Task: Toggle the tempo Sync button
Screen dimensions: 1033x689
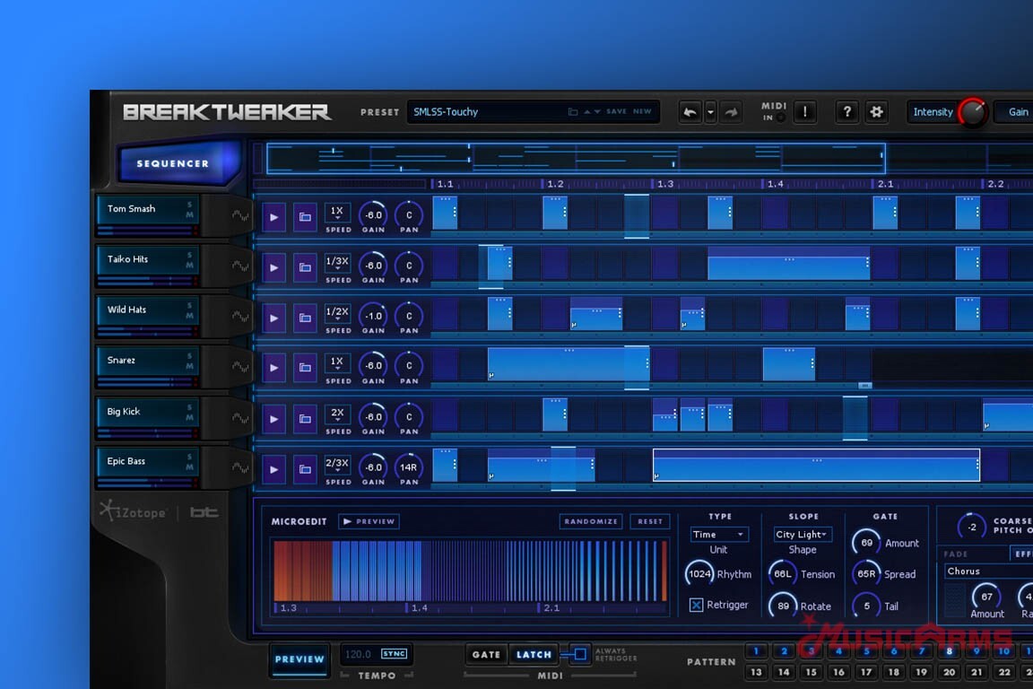Action: (x=394, y=654)
